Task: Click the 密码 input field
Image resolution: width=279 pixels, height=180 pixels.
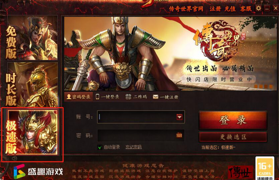Action: click(141, 135)
